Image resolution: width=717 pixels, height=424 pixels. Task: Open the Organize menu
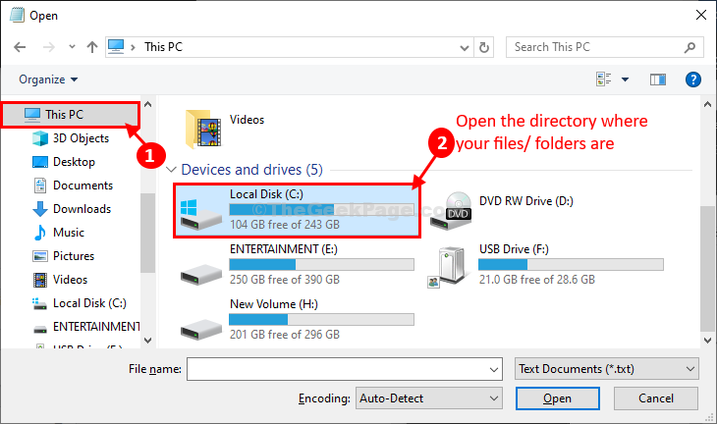coord(48,79)
